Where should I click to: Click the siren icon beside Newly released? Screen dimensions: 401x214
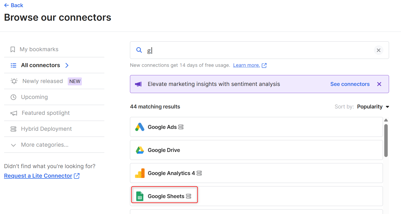tap(14, 81)
